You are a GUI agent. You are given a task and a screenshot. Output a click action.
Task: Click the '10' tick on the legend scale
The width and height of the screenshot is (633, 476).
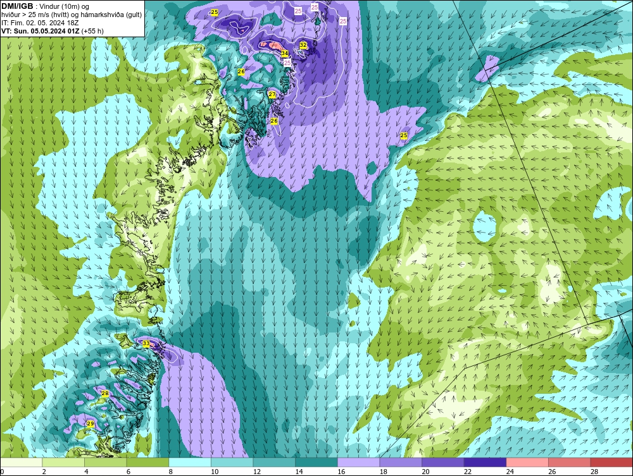pyautogui.click(x=215, y=472)
